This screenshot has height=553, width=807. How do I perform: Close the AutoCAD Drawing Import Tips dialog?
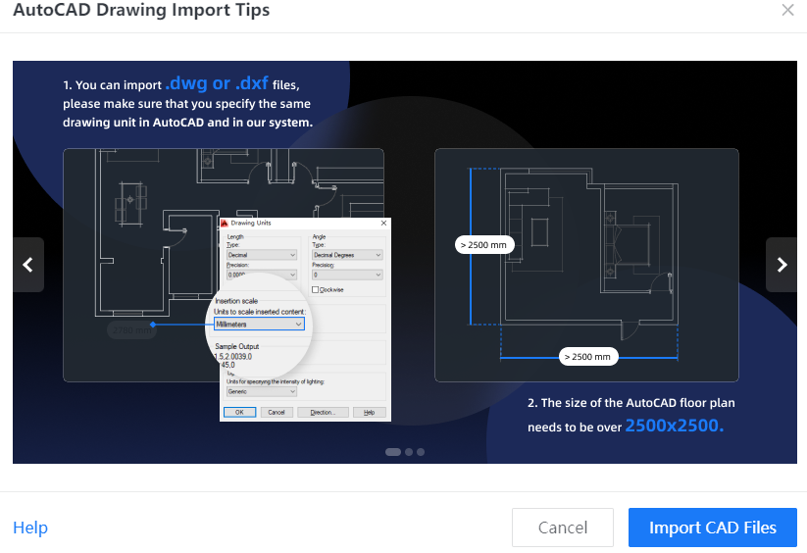[787, 10]
